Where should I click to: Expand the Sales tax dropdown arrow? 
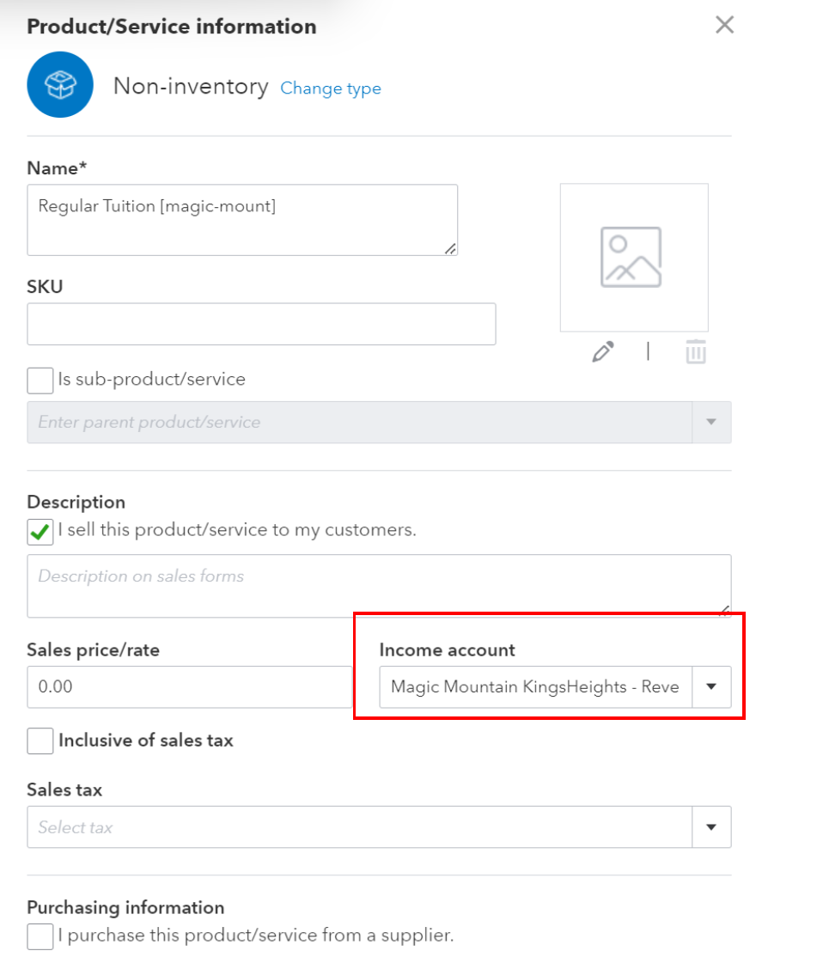coord(711,827)
